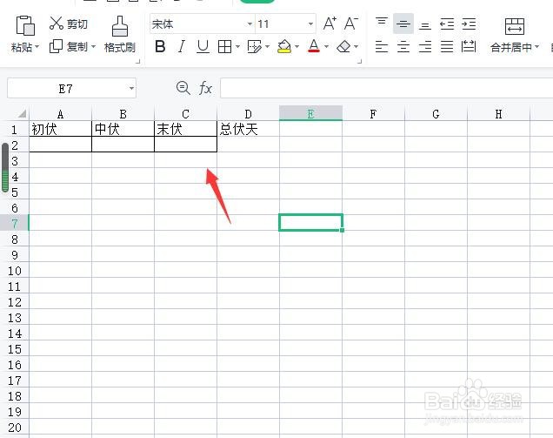Open the font size 11 dropdown
The width and height of the screenshot is (553, 438).
pos(310,24)
